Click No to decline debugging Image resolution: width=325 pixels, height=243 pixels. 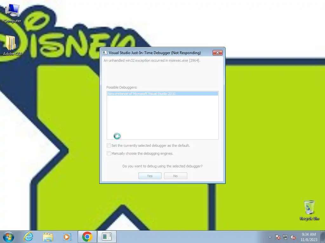point(176,176)
